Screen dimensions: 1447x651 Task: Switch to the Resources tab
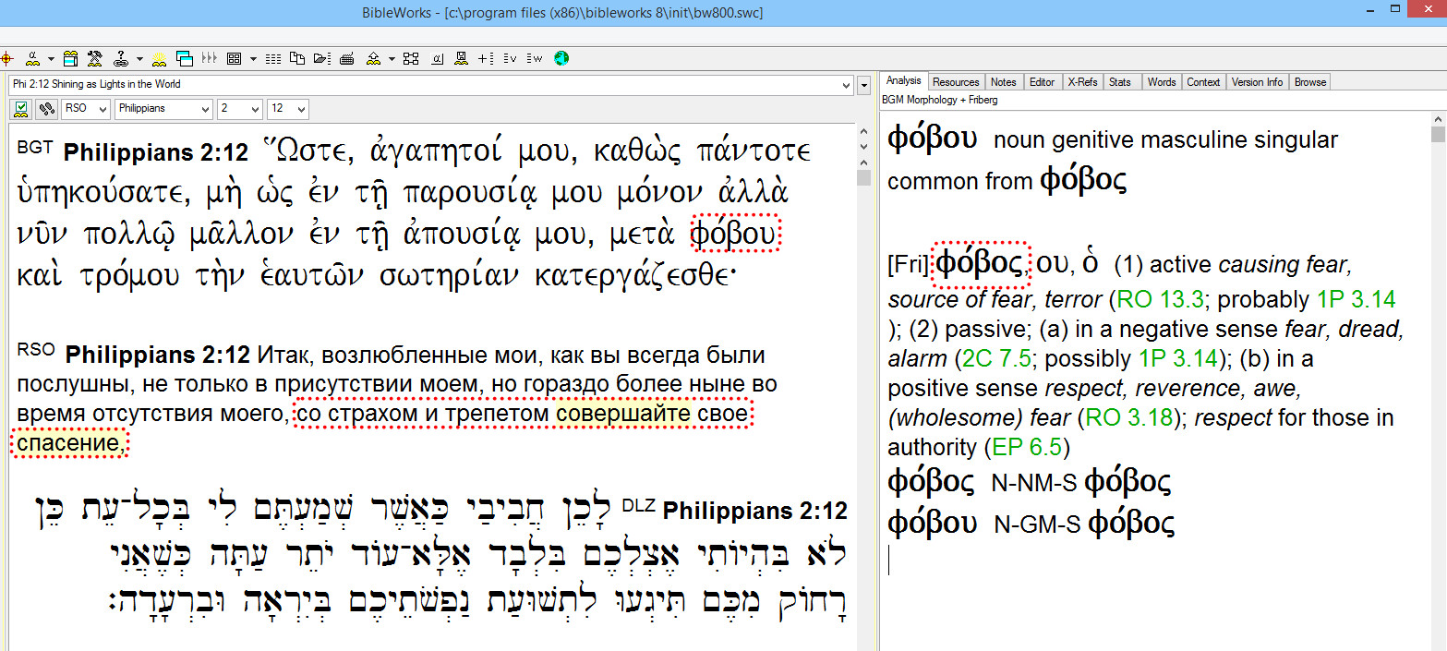pos(956,82)
